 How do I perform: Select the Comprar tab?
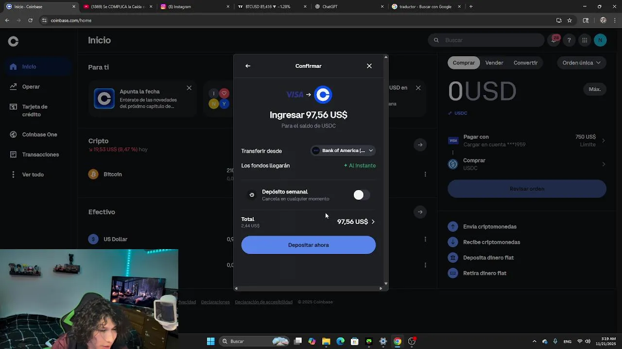[x=464, y=63]
